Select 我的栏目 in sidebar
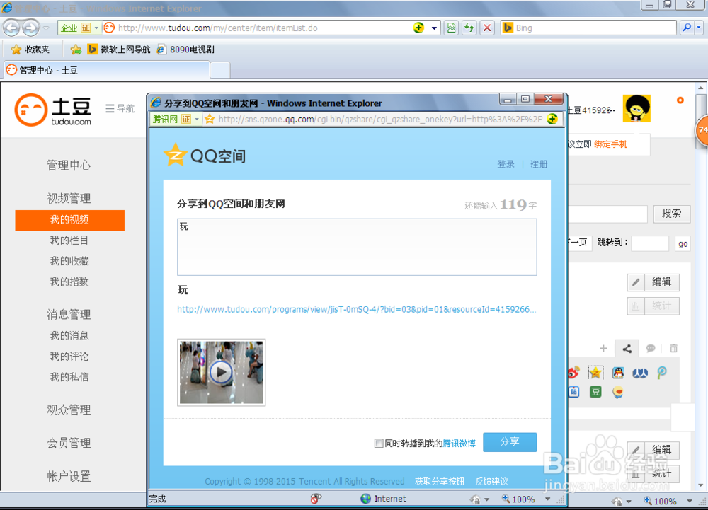708x510 pixels. tap(69, 240)
